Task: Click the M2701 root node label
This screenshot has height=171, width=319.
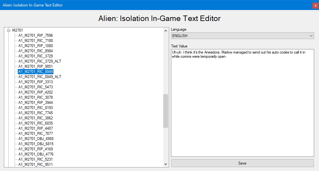Action: [17, 30]
